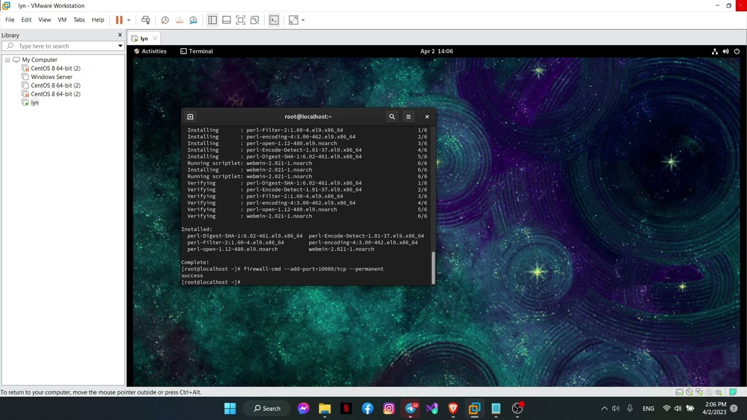This screenshot has width=747, height=420.
Task: Click the firewall-cmd command line text
Action: pos(313,269)
